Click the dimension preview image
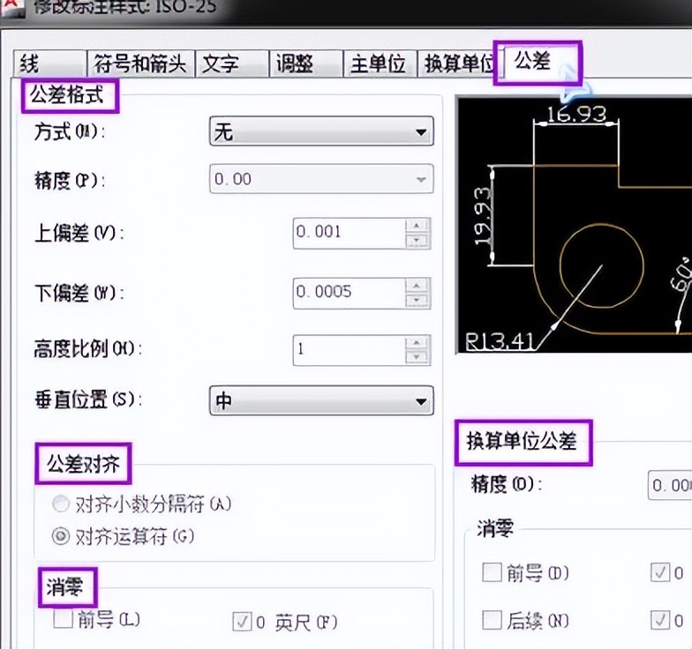This screenshot has width=692, height=649. pyautogui.click(x=575, y=225)
